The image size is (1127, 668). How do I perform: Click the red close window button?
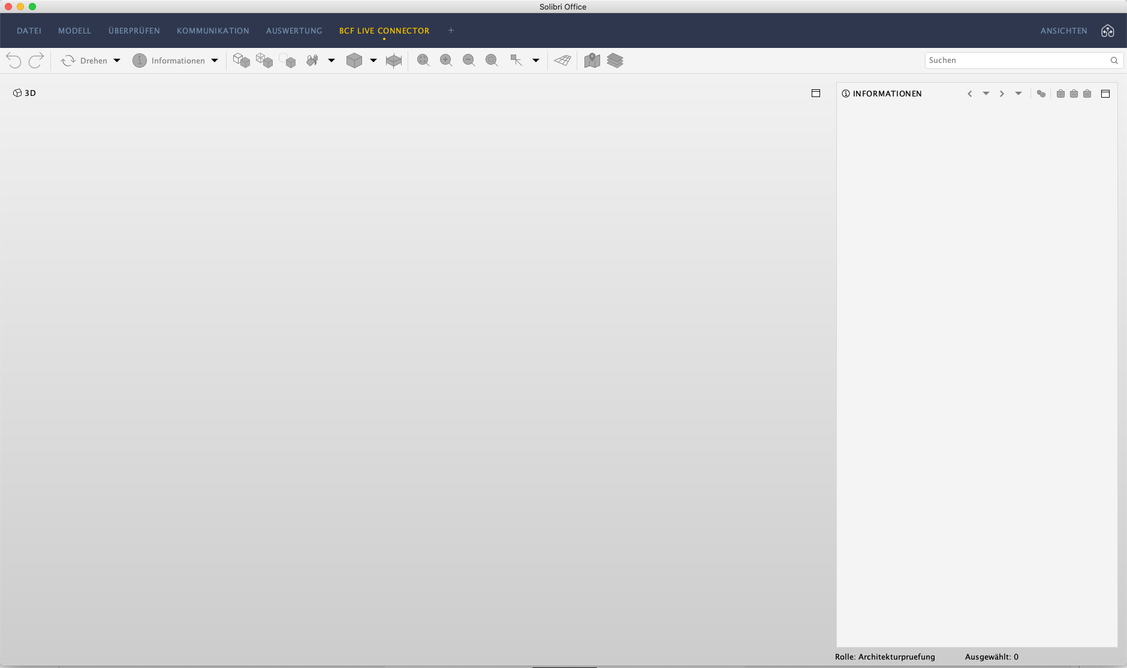8,7
